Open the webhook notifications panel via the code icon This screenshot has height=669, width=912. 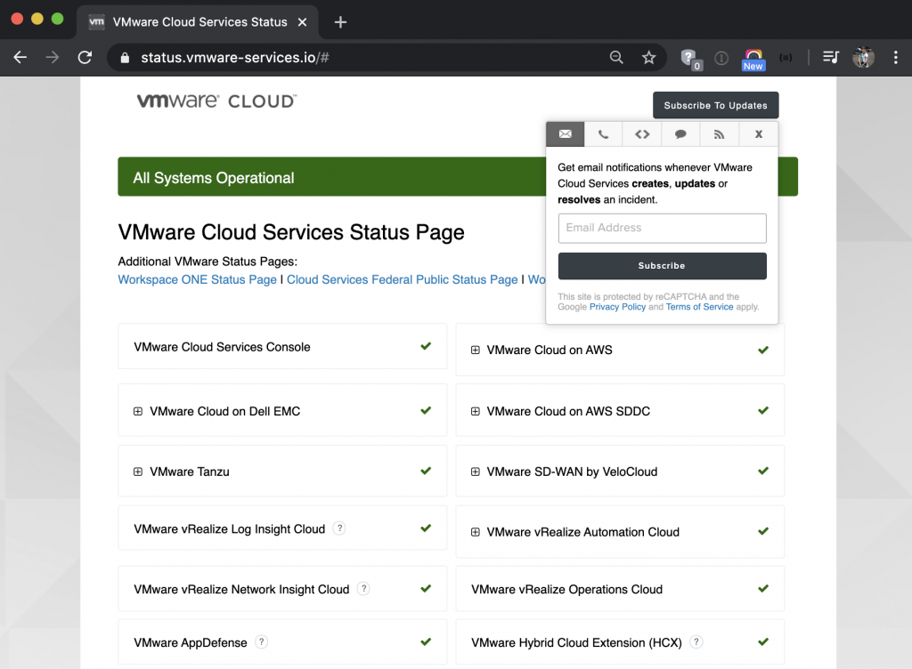point(641,133)
